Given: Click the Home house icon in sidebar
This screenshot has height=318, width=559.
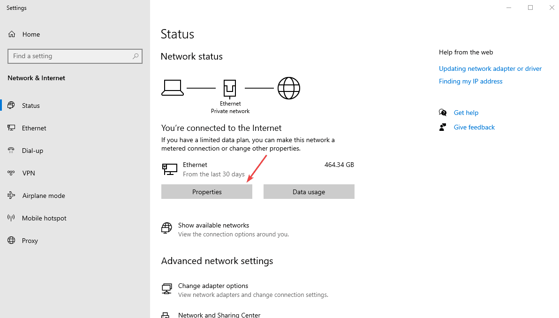Looking at the screenshot, I should point(12,34).
